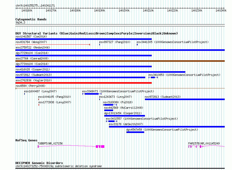Click the 140160k ruler position

point(27,10)
